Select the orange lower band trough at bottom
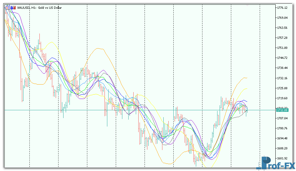The height and width of the screenshot is (171, 296). click(169, 163)
